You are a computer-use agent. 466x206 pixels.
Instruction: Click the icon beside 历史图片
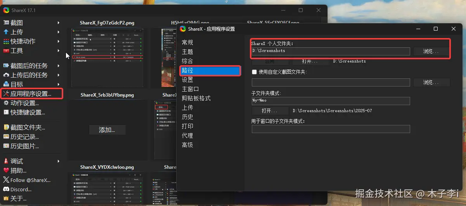pos(6,146)
